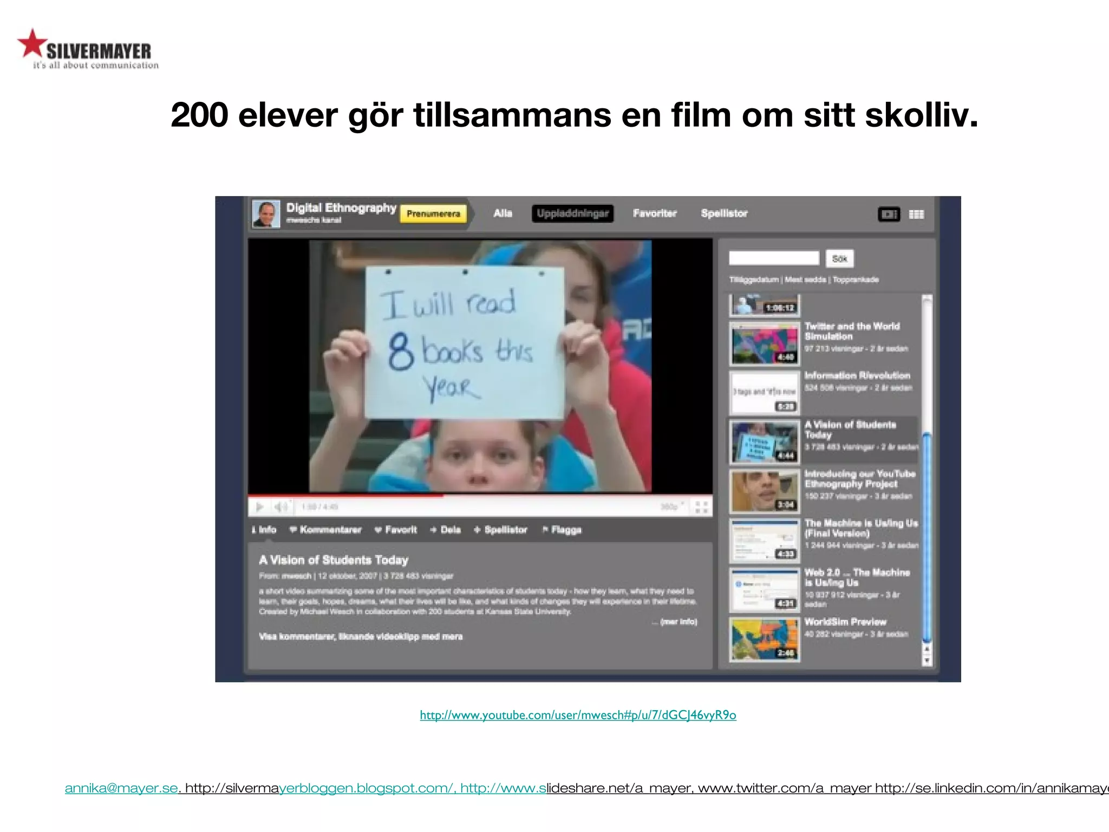The width and height of the screenshot is (1109, 832).
Task: Click the channel search input field
Action: click(774, 258)
